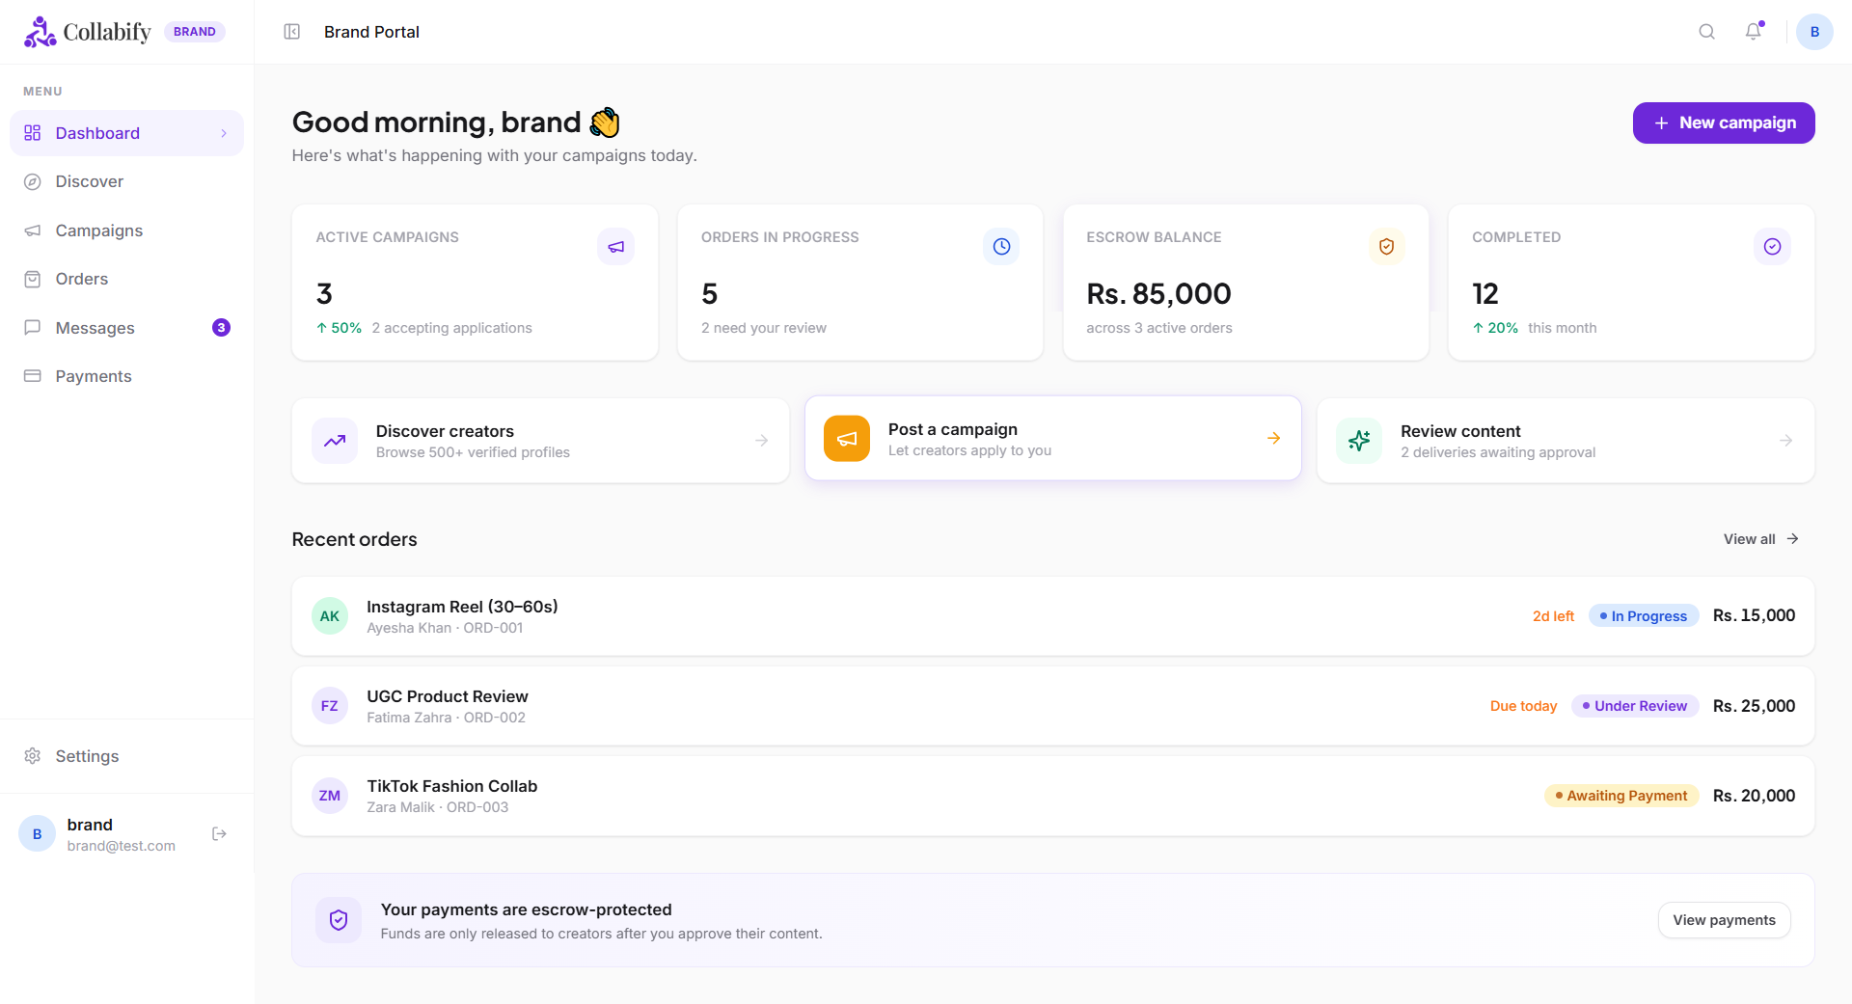Click the '2 accepting applications' text
The image size is (1852, 1004).
[451, 328]
